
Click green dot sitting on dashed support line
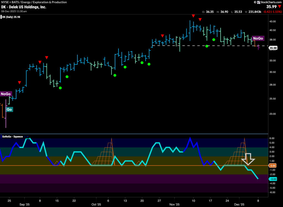pyautogui.click(x=207, y=46)
